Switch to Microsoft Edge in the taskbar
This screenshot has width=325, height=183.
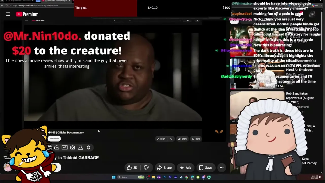coord(192,177)
